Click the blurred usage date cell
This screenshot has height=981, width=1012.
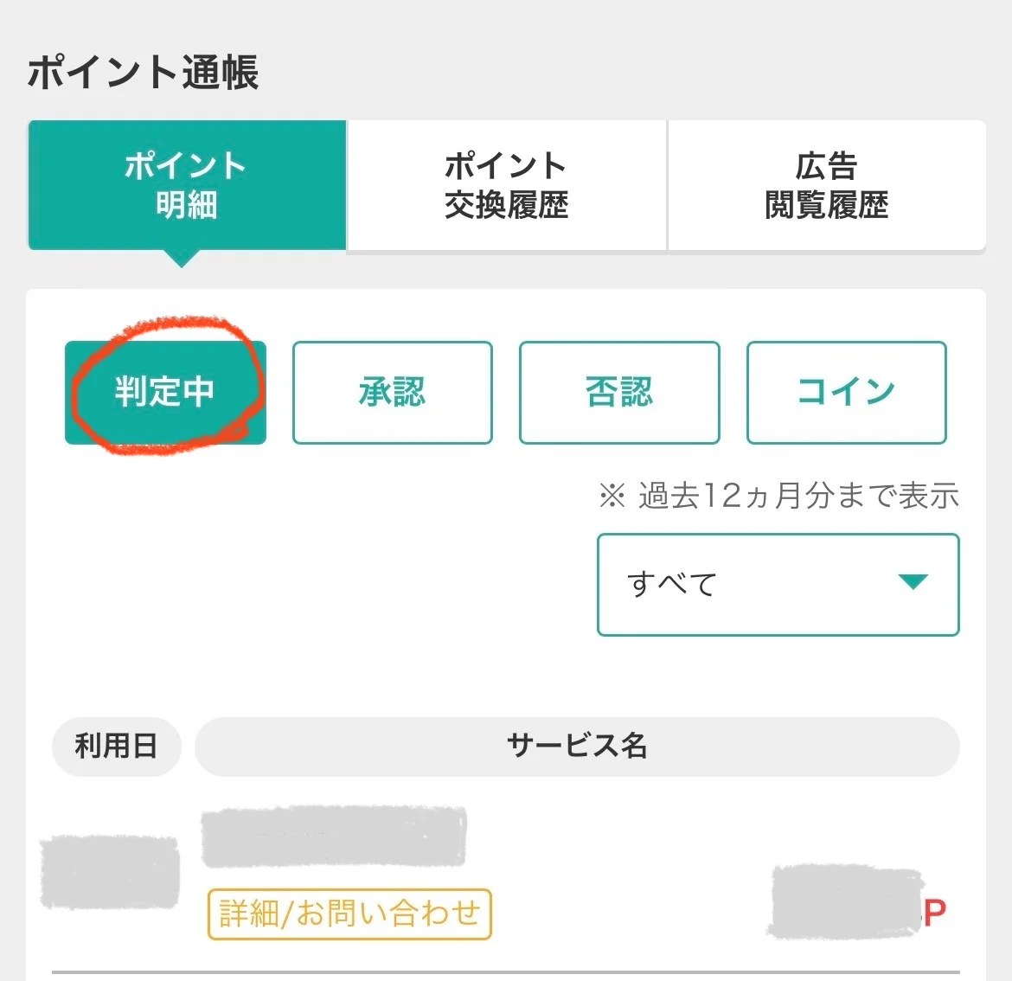pyautogui.click(x=110, y=872)
